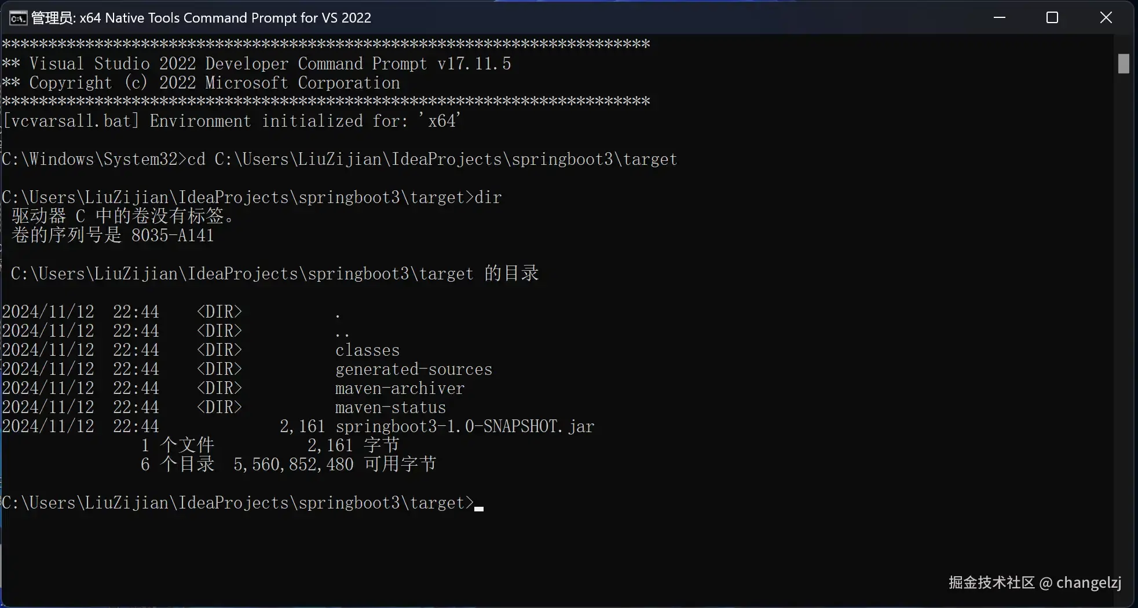Click the dir command text

(488, 197)
